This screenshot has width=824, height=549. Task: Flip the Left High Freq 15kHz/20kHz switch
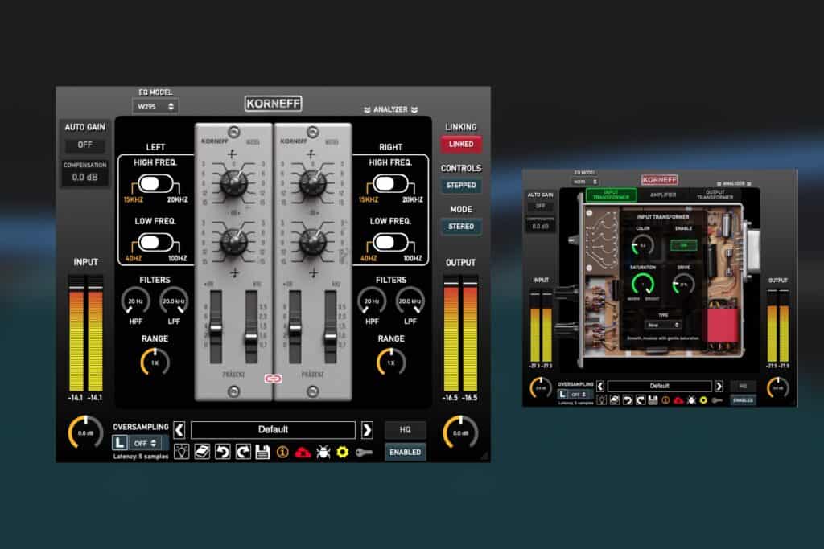click(x=155, y=184)
